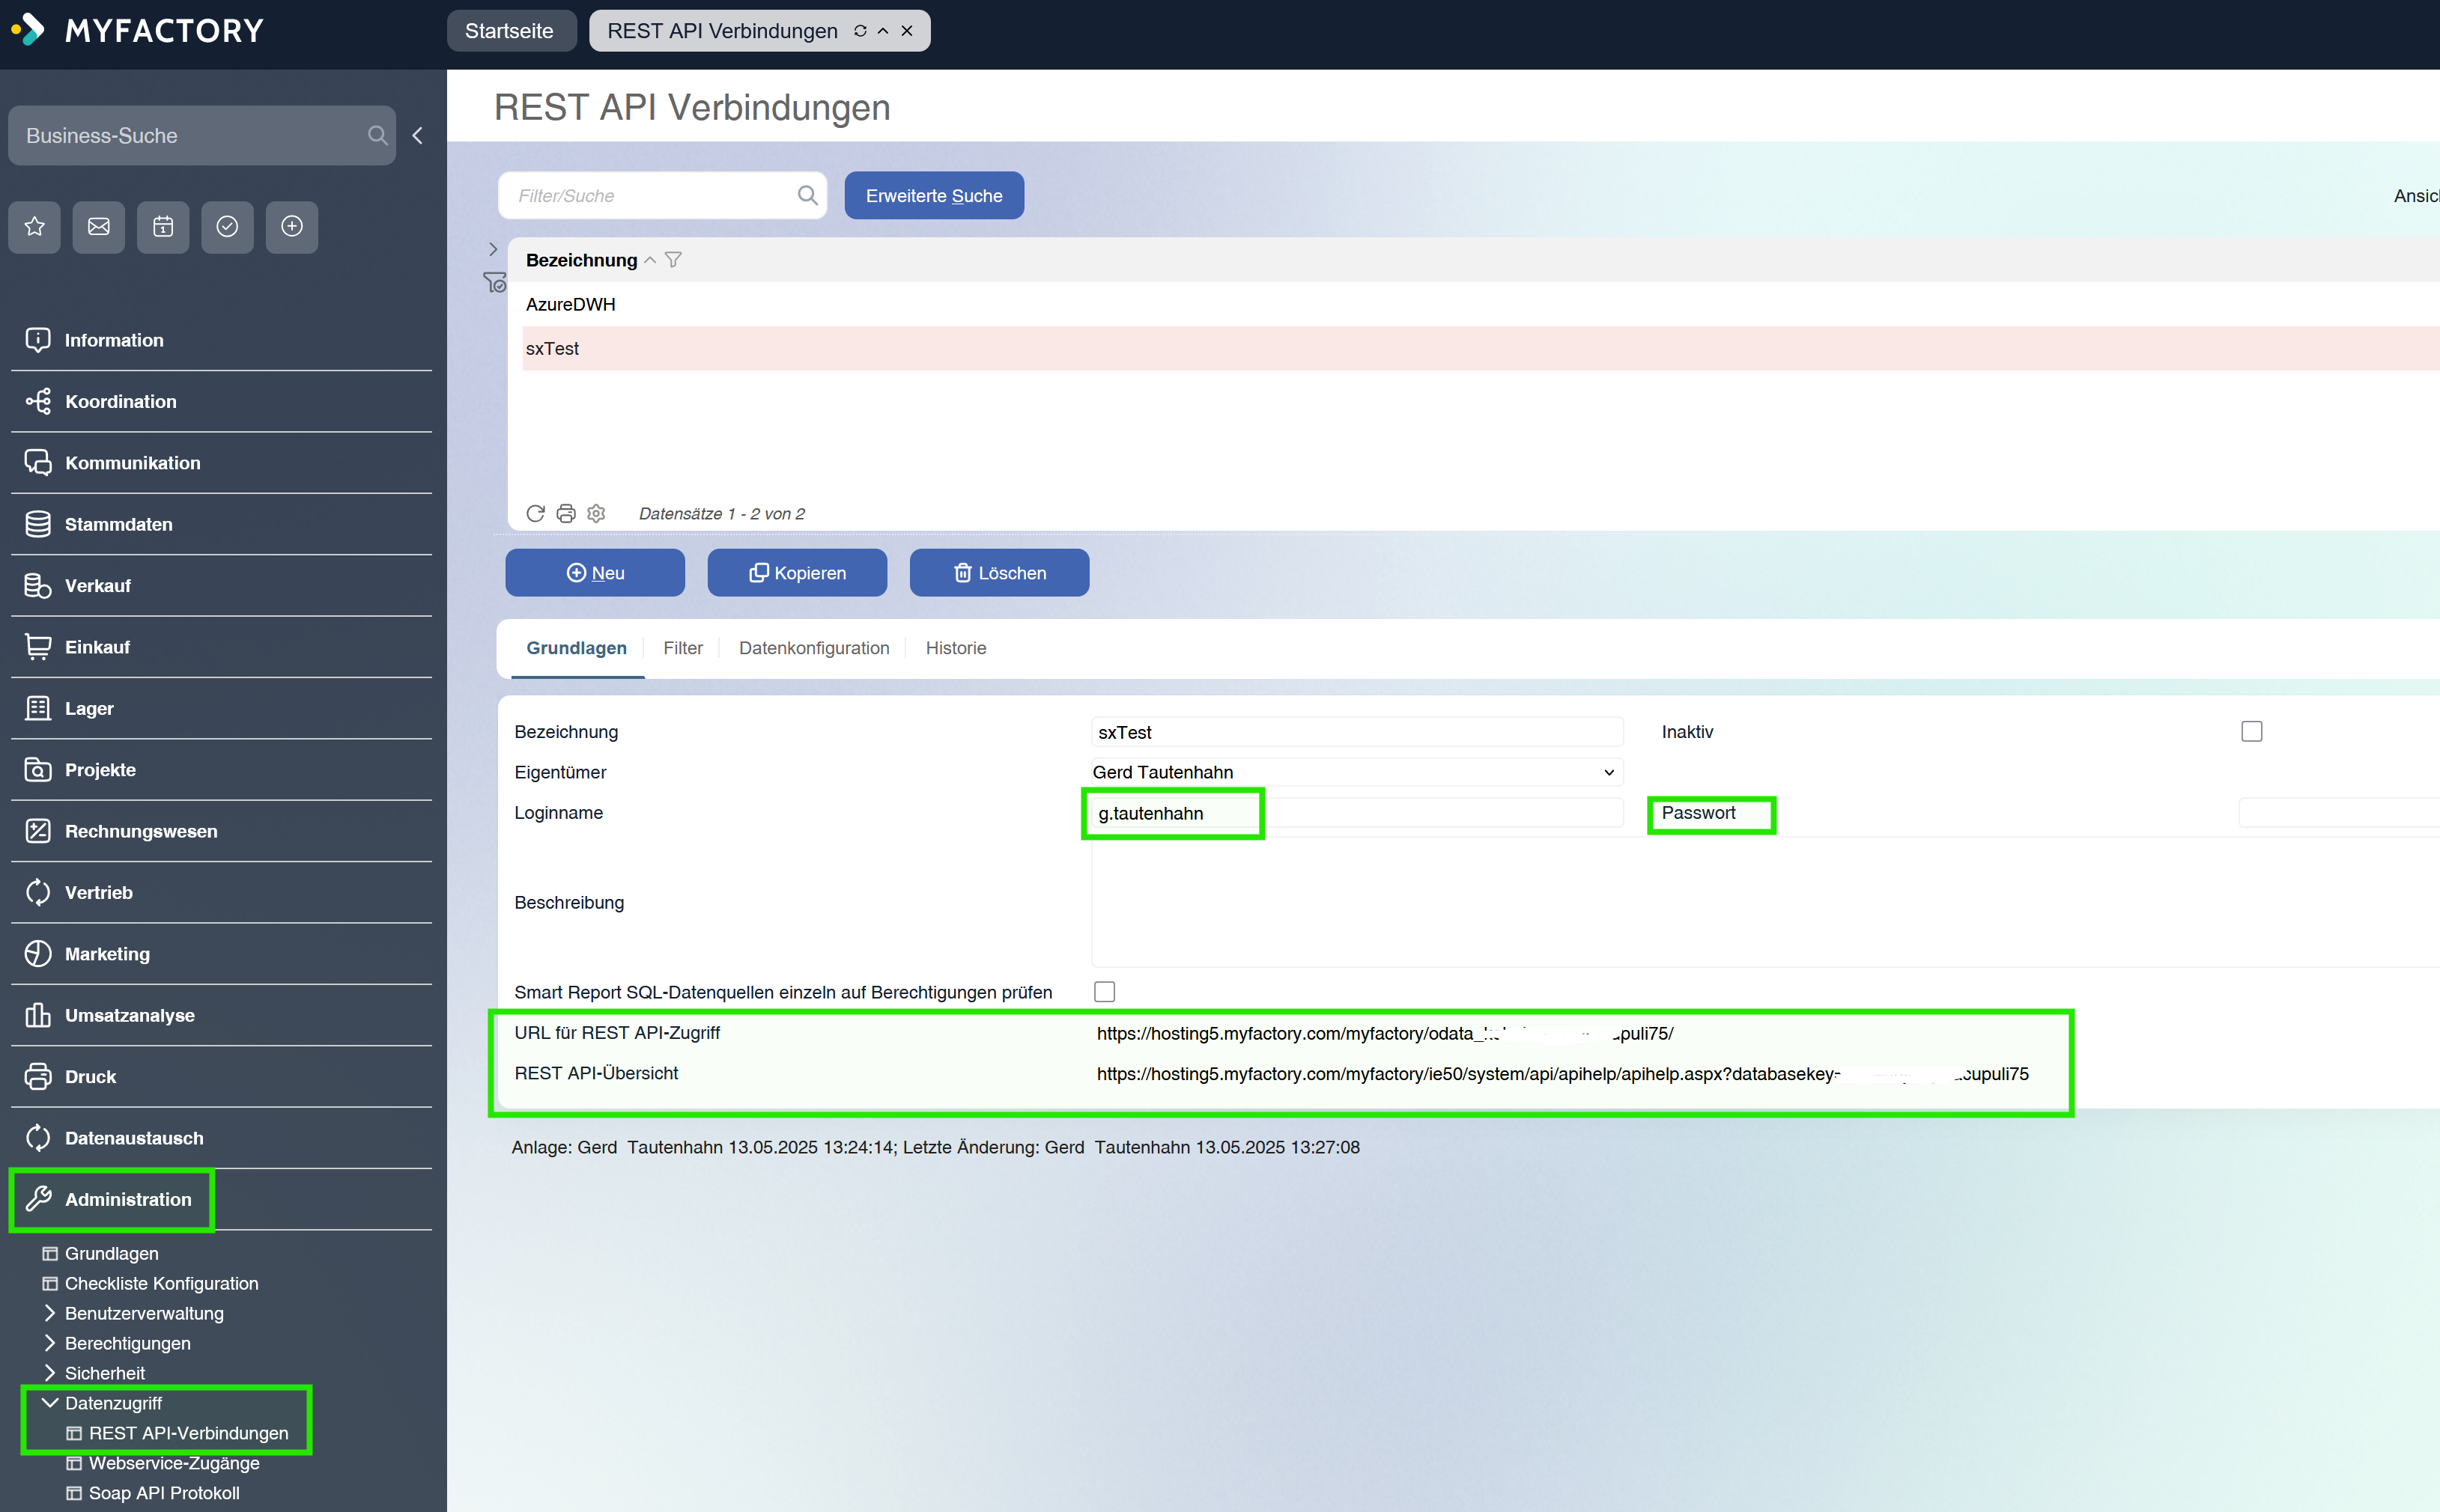Click the checkmark tasks icon
Screen dimensions: 2440x1512
click(x=227, y=227)
